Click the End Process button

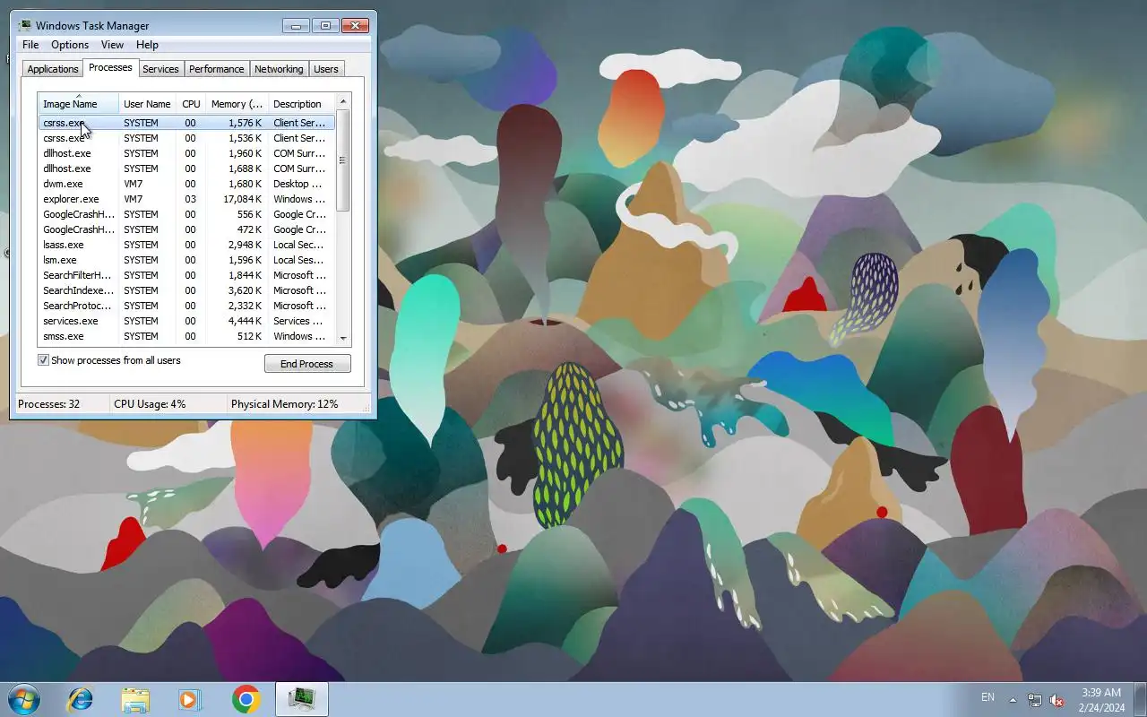pyautogui.click(x=307, y=364)
